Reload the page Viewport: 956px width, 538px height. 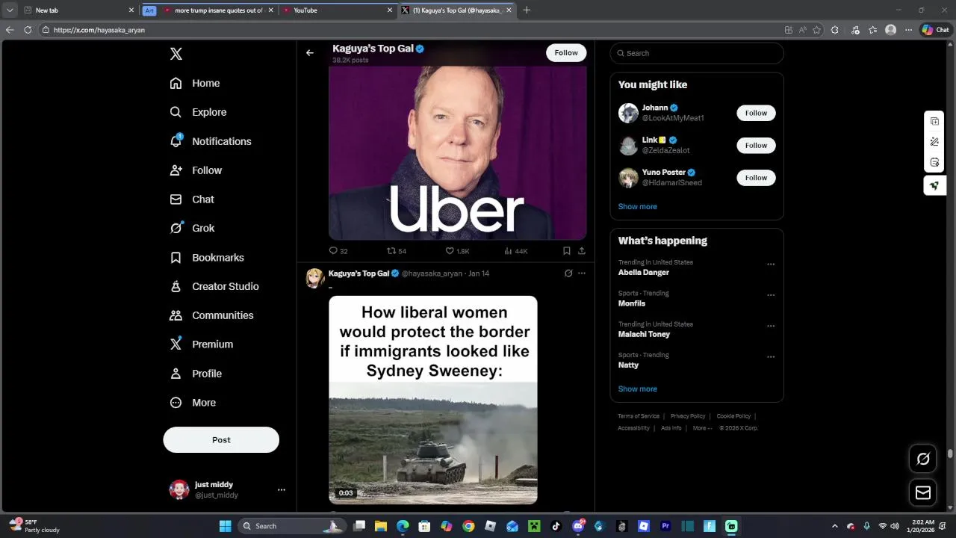[28, 30]
